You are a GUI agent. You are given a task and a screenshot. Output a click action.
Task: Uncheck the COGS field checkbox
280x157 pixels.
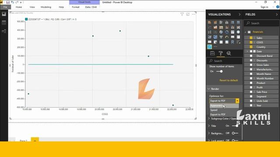(251, 42)
